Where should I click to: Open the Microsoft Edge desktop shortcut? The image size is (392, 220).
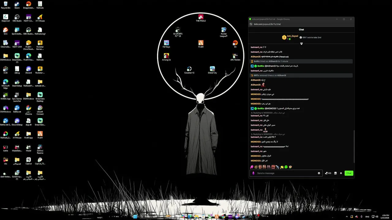click(x=6, y=84)
